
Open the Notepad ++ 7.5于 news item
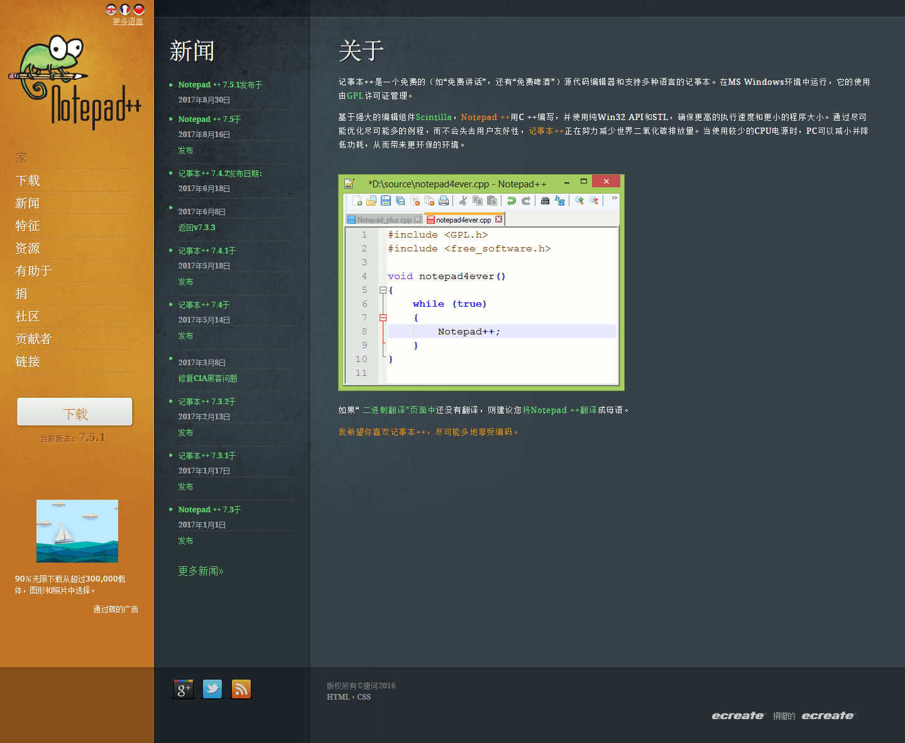[x=209, y=119]
